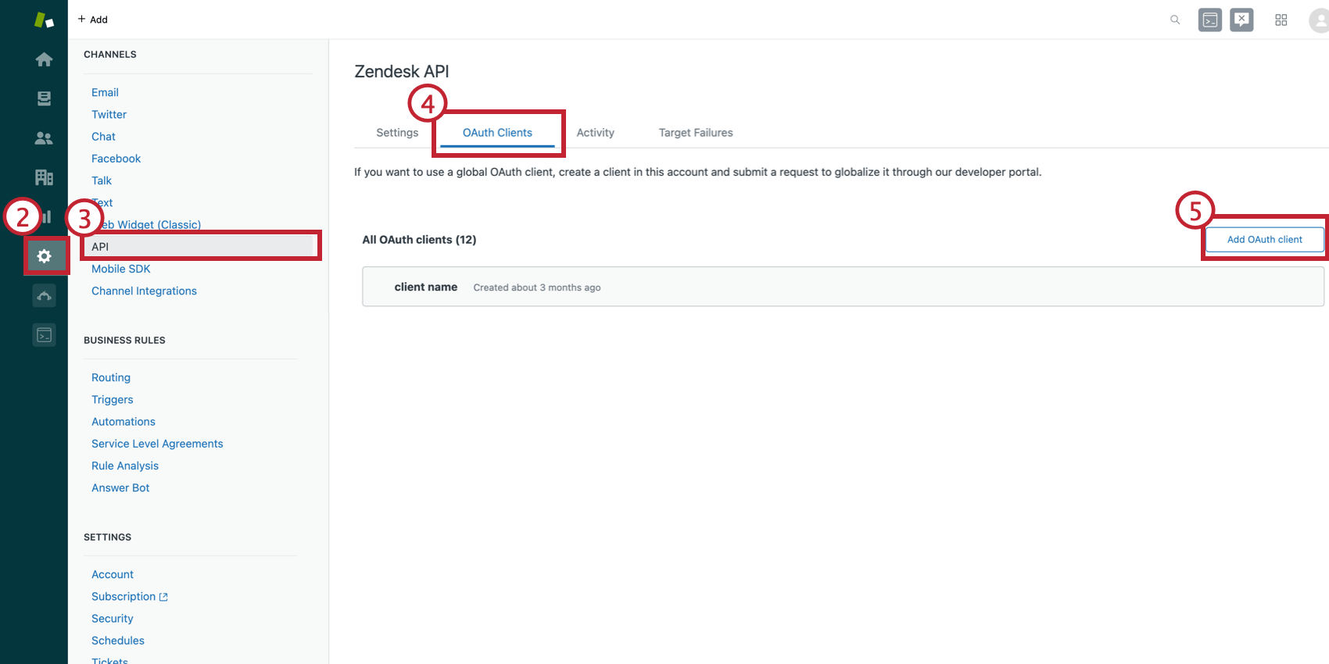Open the Reporting bar-chart icon
The width and height of the screenshot is (1329, 664).
[45, 216]
